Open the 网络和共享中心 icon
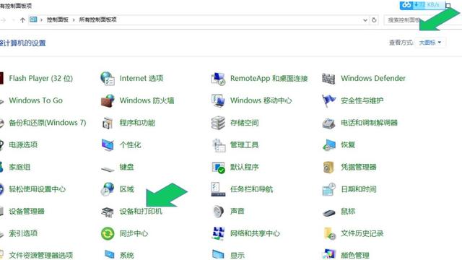462x260 pixels. pyautogui.click(x=218, y=233)
